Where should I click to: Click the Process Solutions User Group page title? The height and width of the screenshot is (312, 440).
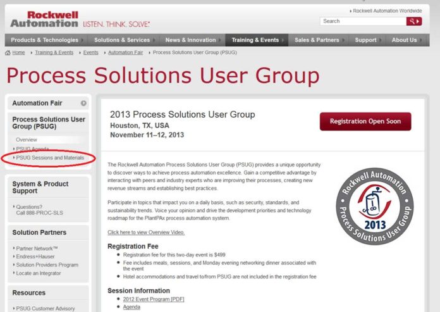pyautogui.click(x=162, y=75)
